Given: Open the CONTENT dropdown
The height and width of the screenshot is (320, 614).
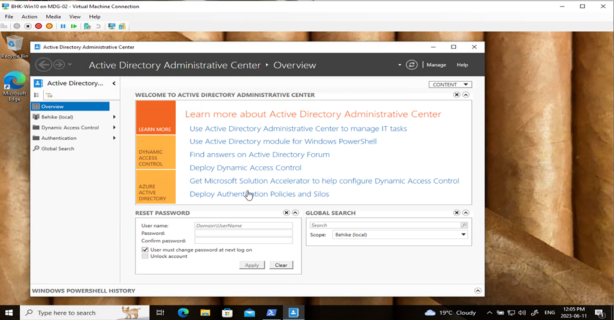Looking at the screenshot, I should coord(450,85).
